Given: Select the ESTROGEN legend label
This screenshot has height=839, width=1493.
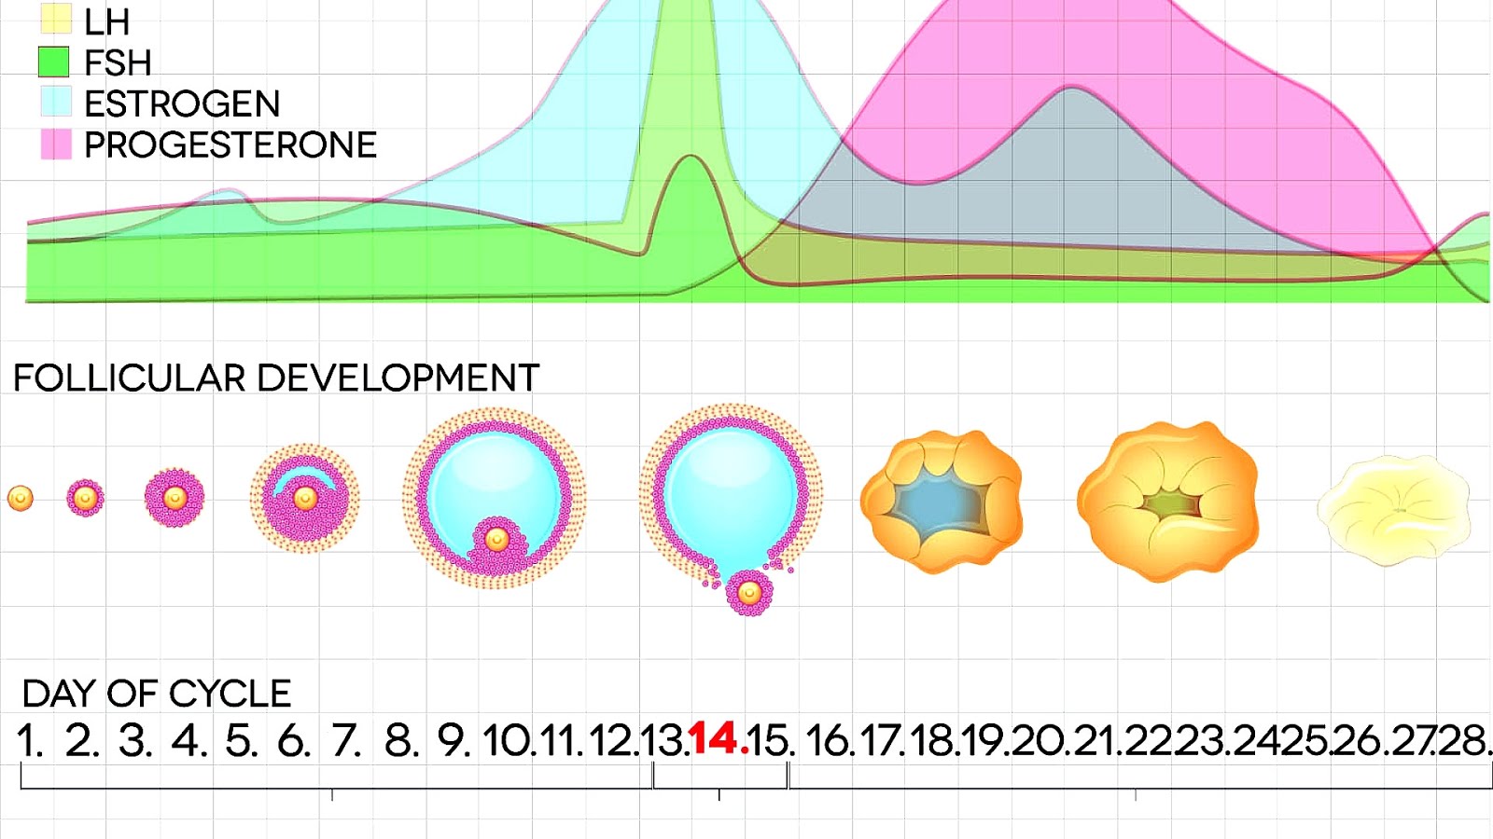Looking at the screenshot, I should tap(182, 103).
